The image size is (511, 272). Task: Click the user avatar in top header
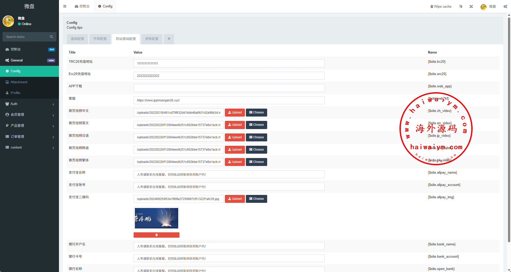click(483, 7)
